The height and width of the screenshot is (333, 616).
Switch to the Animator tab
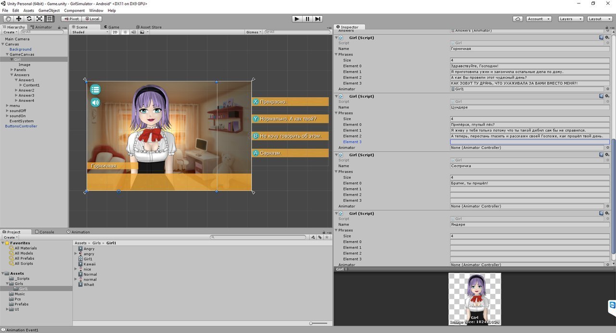[x=41, y=27]
